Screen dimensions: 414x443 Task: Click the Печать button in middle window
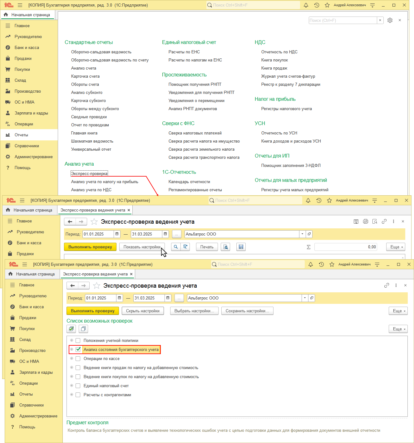pyautogui.click(x=207, y=247)
